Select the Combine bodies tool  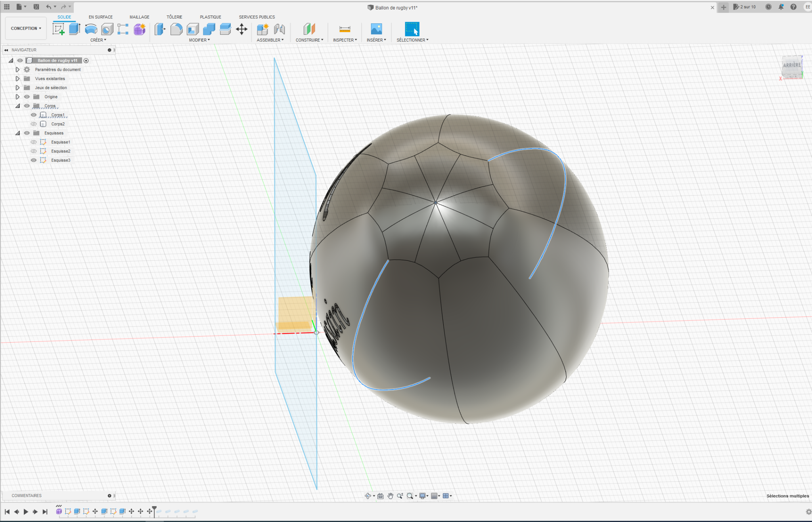(209, 29)
